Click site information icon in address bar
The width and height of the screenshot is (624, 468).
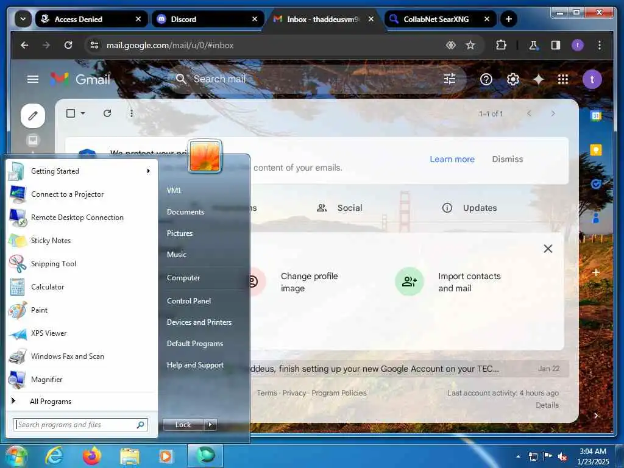pyautogui.click(x=94, y=45)
